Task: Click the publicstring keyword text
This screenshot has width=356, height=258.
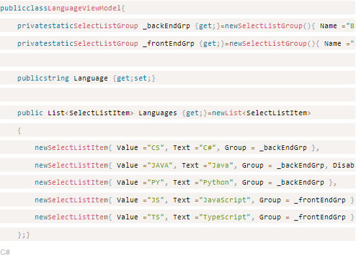Action: pos(43,78)
